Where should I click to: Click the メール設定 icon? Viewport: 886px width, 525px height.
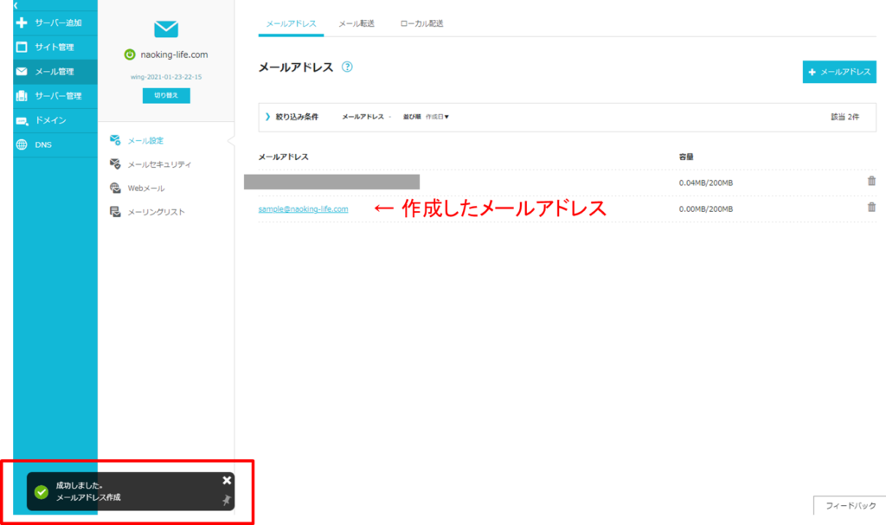tap(115, 140)
